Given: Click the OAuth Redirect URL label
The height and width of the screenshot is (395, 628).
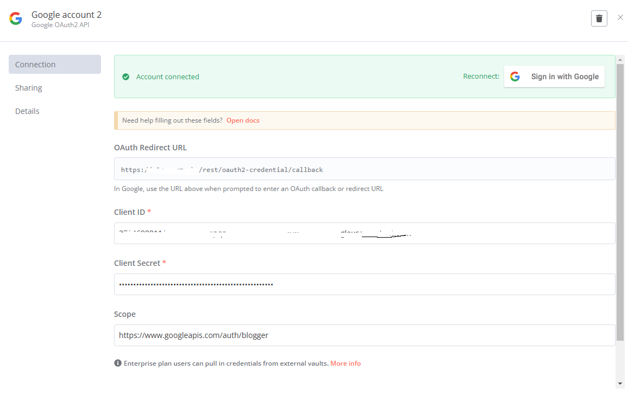Looking at the screenshot, I should pos(150,148).
